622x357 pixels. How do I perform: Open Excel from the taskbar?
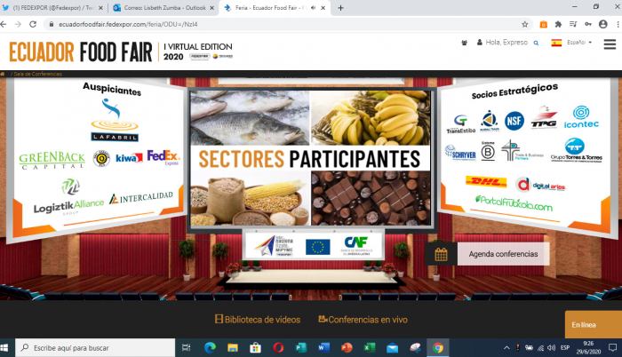coord(370,348)
